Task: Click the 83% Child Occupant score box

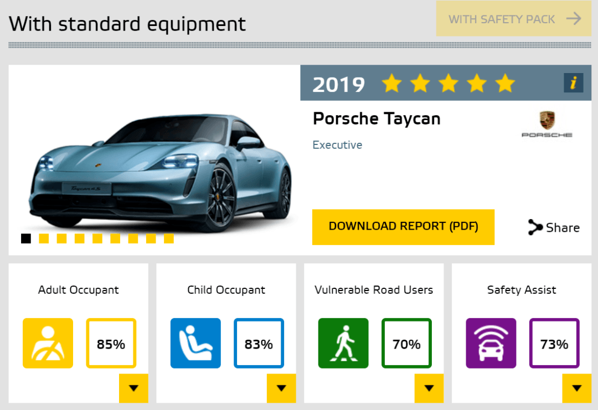Action: pos(259,343)
